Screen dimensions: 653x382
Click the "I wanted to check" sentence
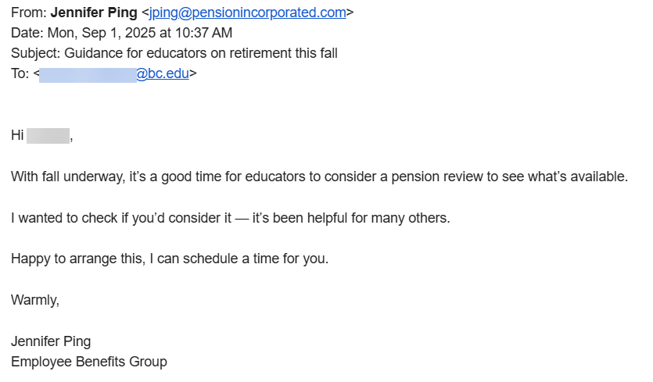pos(230,218)
